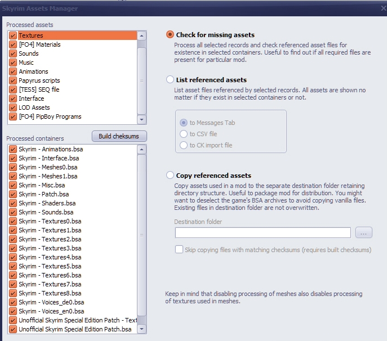Select the to CK import file option
Viewport: 387px width, 341px height.
(x=184, y=145)
